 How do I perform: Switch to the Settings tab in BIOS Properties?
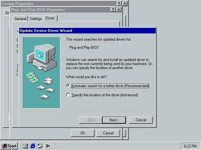point(36,19)
